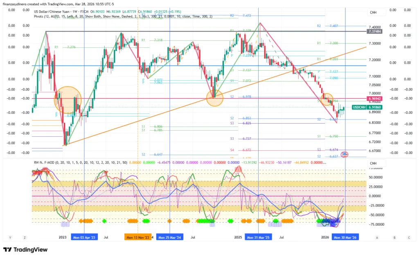Click the Y scale letter at bottom left
Image resolution: width=419 pixels, height=258 pixels.
coord(9,237)
